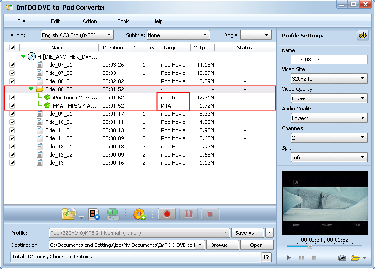Select the Title_12_02 row
The image size is (375, 269).
point(140,155)
